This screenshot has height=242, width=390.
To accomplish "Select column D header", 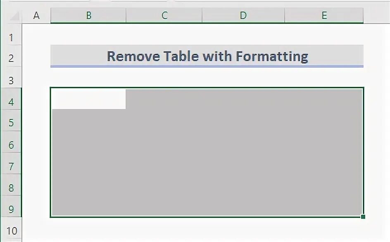I will [x=243, y=15].
